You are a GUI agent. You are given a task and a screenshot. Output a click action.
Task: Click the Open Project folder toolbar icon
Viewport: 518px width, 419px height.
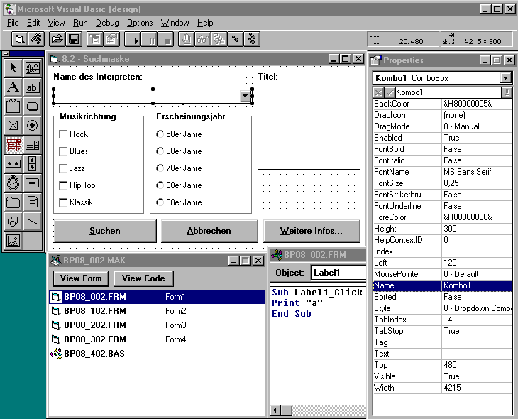pyautogui.click(x=57, y=39)
